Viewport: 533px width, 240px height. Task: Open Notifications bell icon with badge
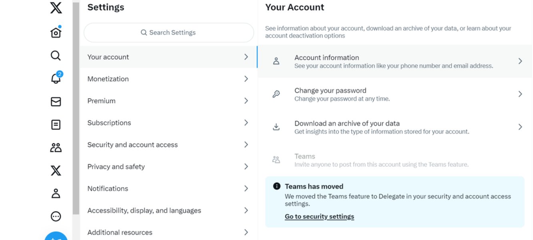point(56,78)
